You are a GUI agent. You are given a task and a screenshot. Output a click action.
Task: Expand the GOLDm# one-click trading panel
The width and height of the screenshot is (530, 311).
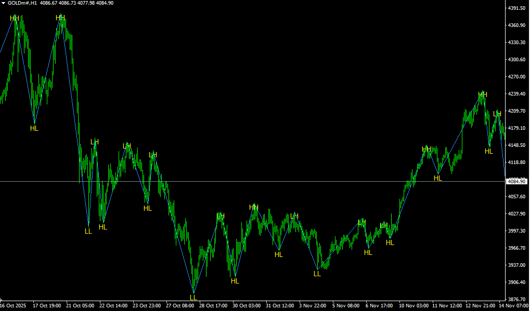point(4,4)
